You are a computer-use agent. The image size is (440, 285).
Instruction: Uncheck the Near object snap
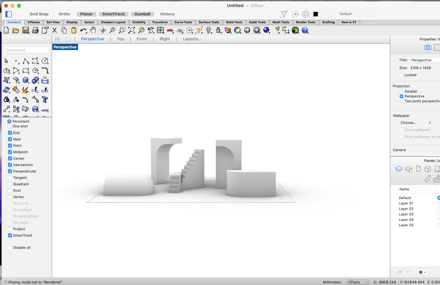(x=10, y=139)
